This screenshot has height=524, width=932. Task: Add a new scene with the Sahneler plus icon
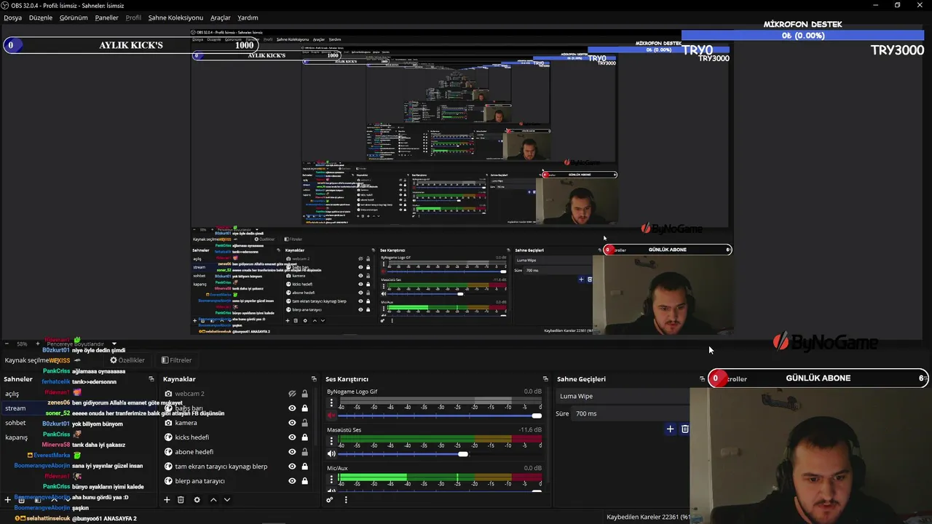pyautogui.click(x=8, y=500)
